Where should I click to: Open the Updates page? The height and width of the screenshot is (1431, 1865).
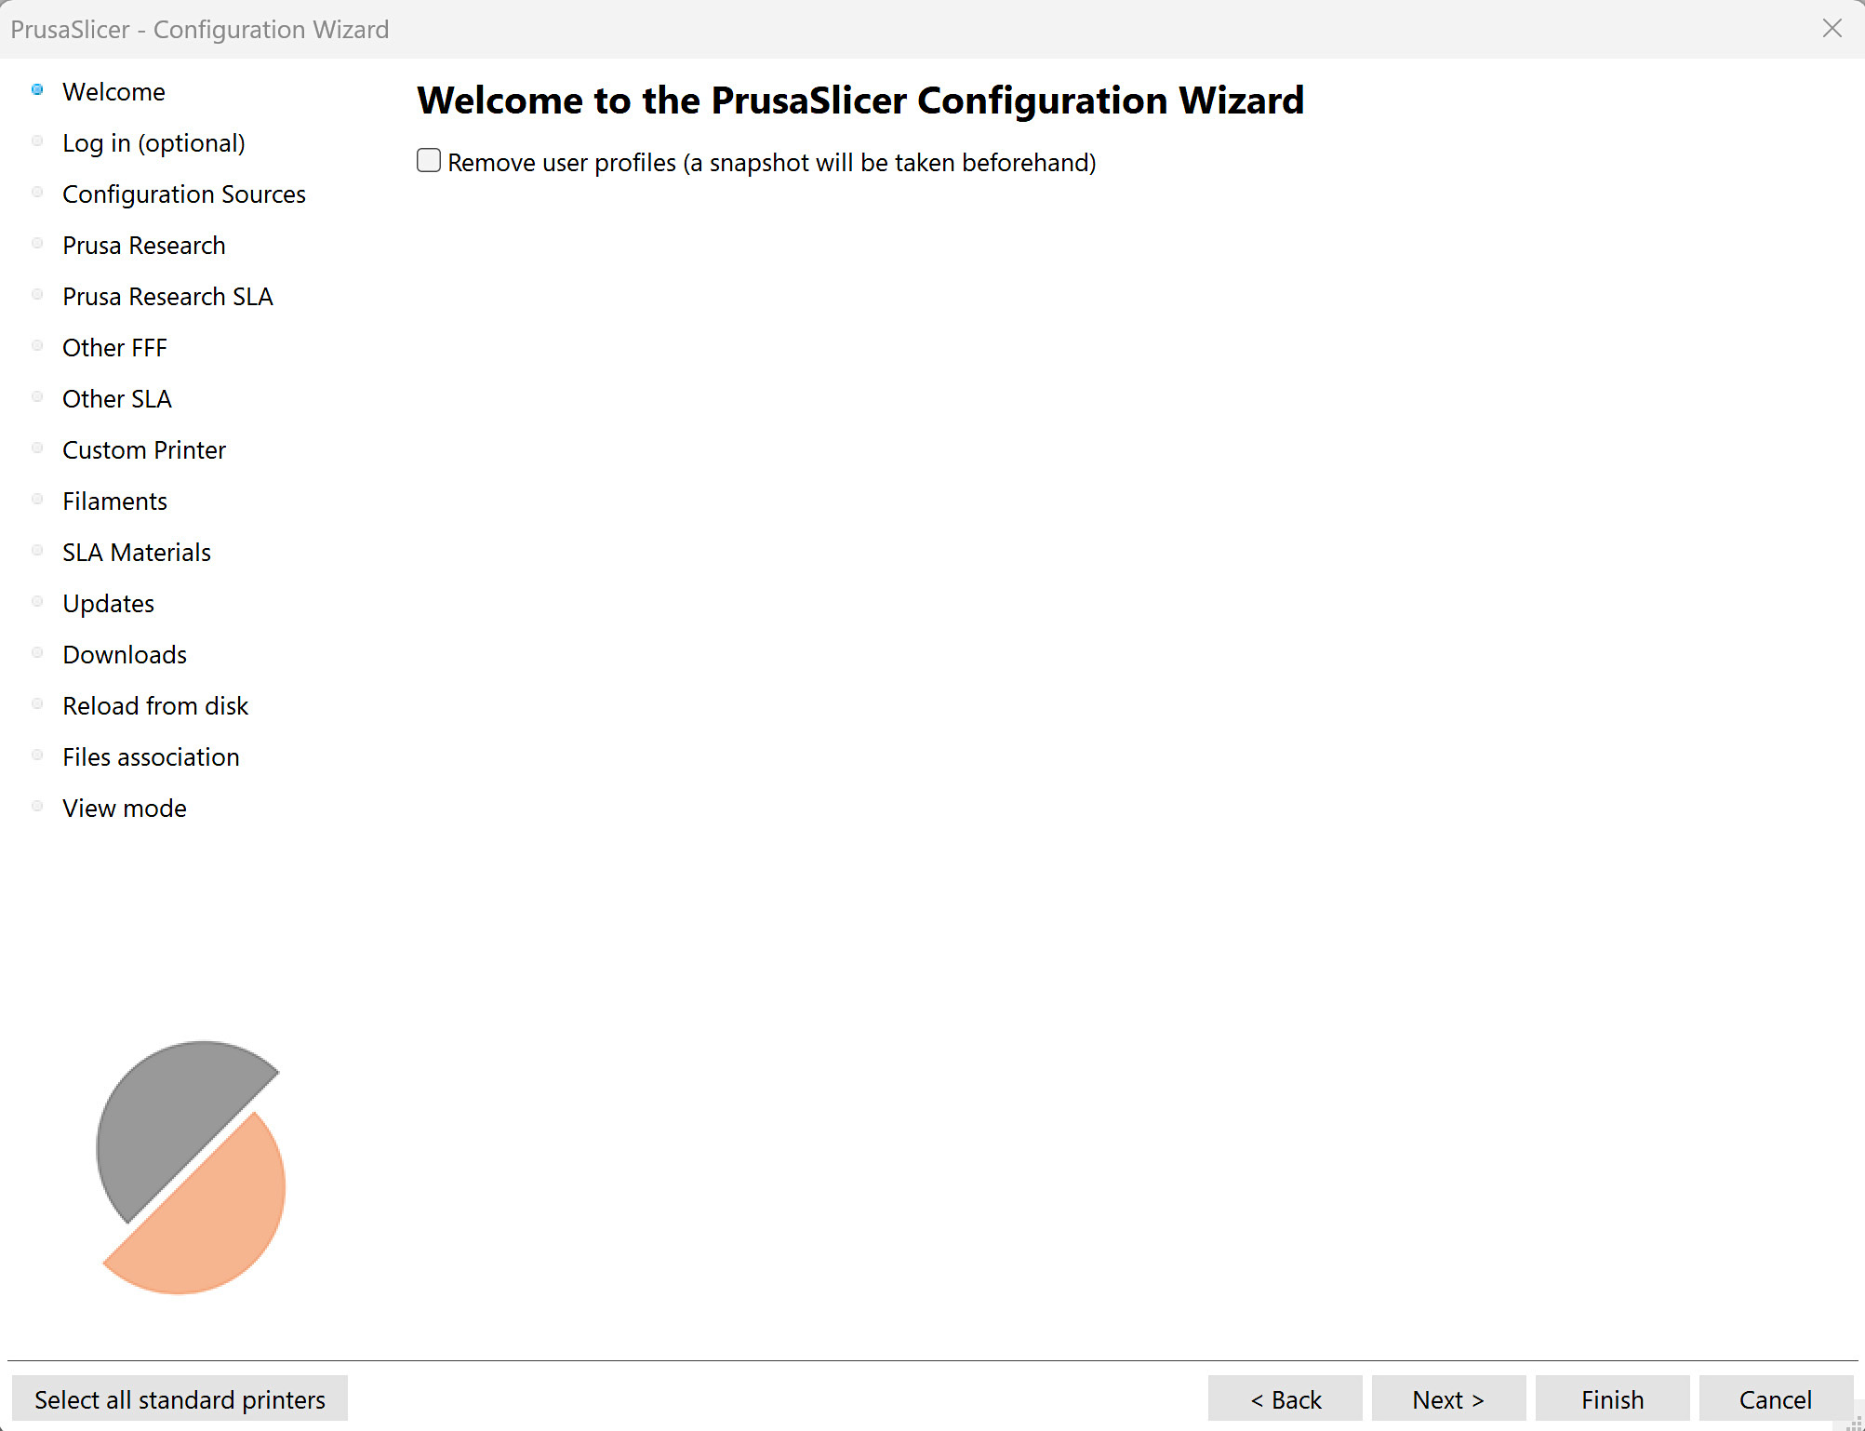(108, 604)
